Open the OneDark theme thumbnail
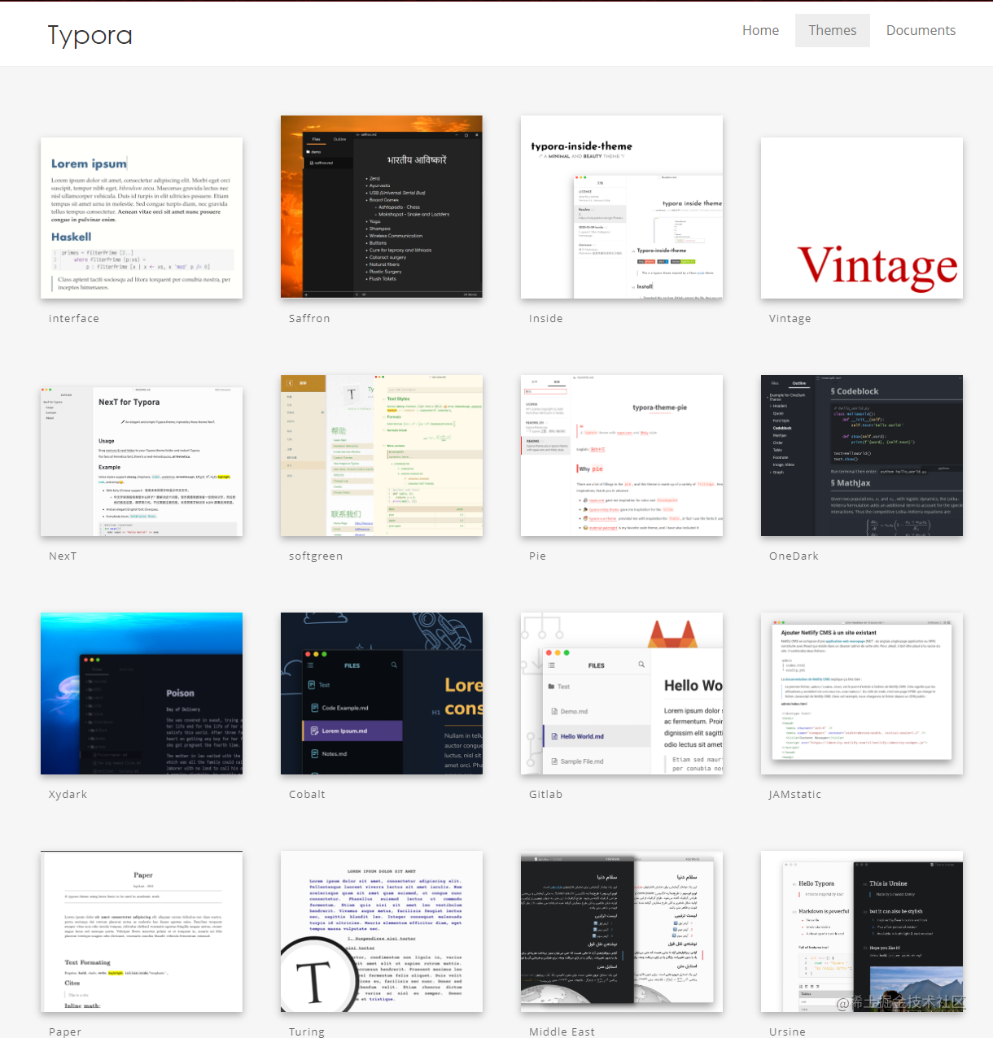Image resolution: width=993 pixels, height=1038 pixels. (862, 456)
